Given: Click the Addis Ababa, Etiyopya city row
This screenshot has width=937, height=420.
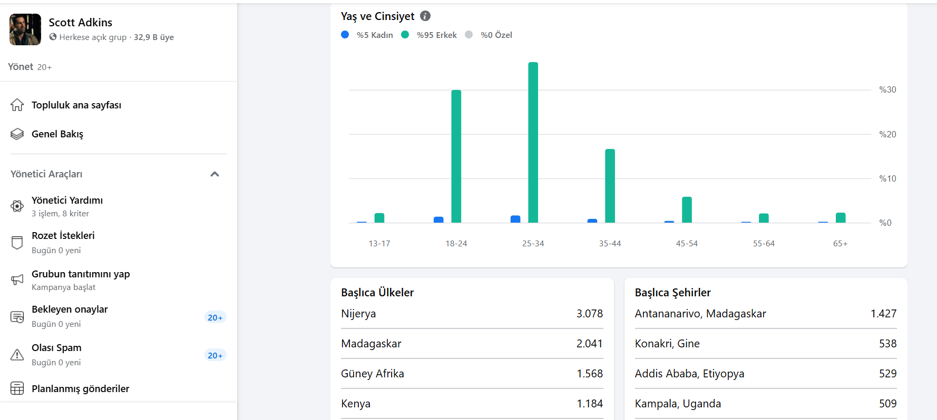Looking at the screenshot, I should click(x=766, y=374).
